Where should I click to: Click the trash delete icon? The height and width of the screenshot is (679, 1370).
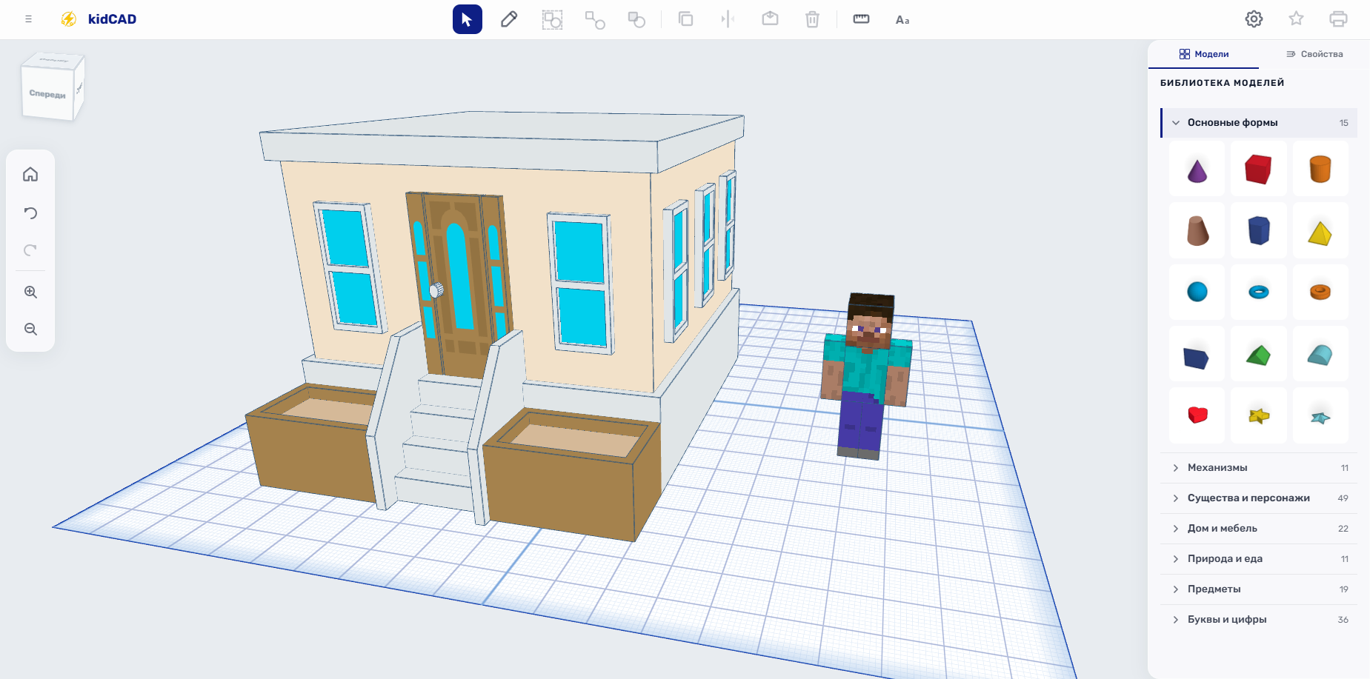812,19
